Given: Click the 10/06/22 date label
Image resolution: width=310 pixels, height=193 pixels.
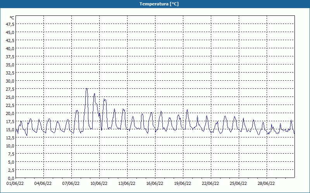Looking at the screenshot, I should pos(99,184).
